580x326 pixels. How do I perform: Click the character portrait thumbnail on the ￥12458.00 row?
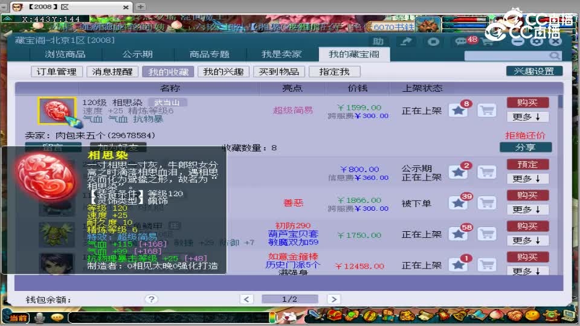coord(57,264)
